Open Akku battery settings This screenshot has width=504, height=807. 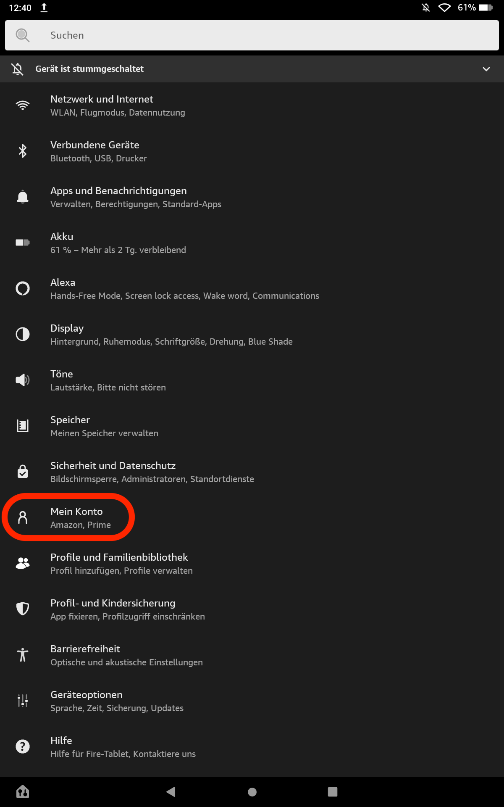click(118, 243)
